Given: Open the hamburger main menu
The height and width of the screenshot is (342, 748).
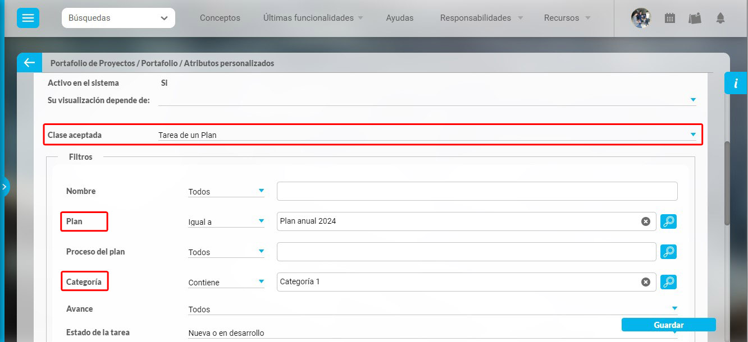Looking at the screenshot, I should click(28, 18).
